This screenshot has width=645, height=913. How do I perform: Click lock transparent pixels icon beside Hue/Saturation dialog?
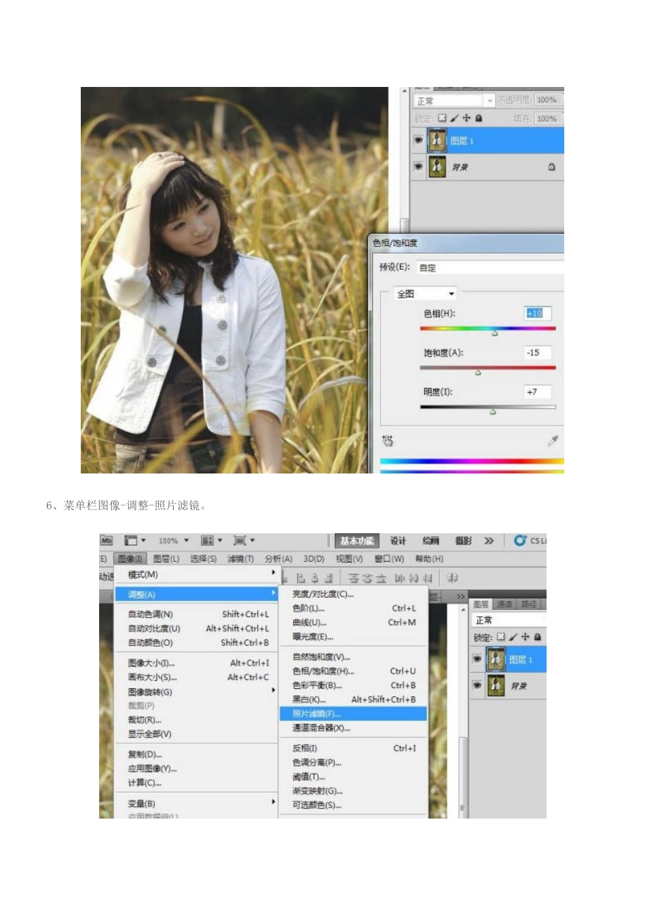[x=442, y=118]
